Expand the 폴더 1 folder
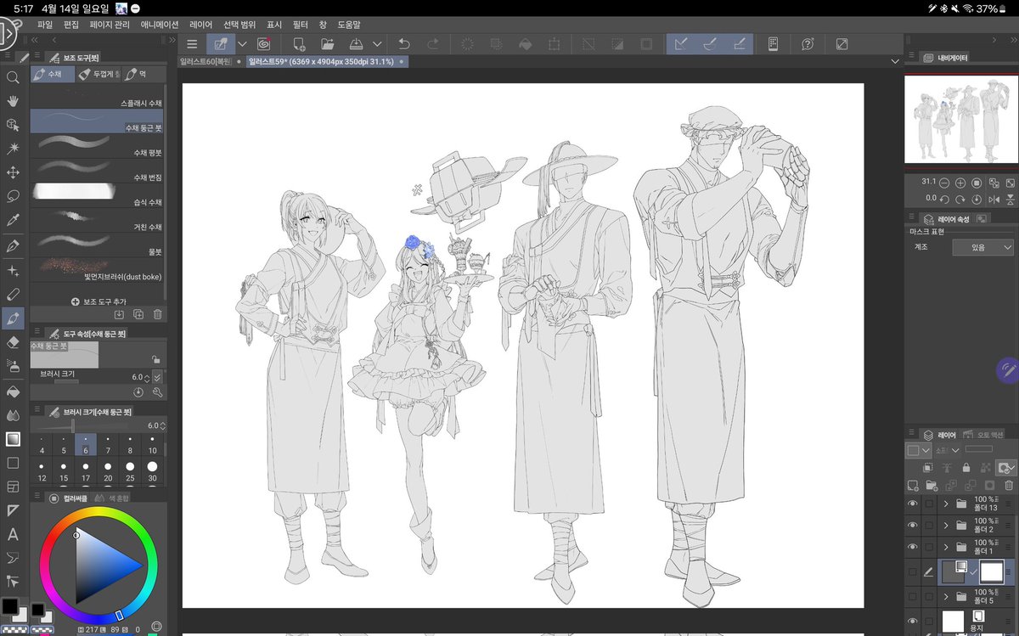Screen dimensions: 1019x636 coord(946,547)
